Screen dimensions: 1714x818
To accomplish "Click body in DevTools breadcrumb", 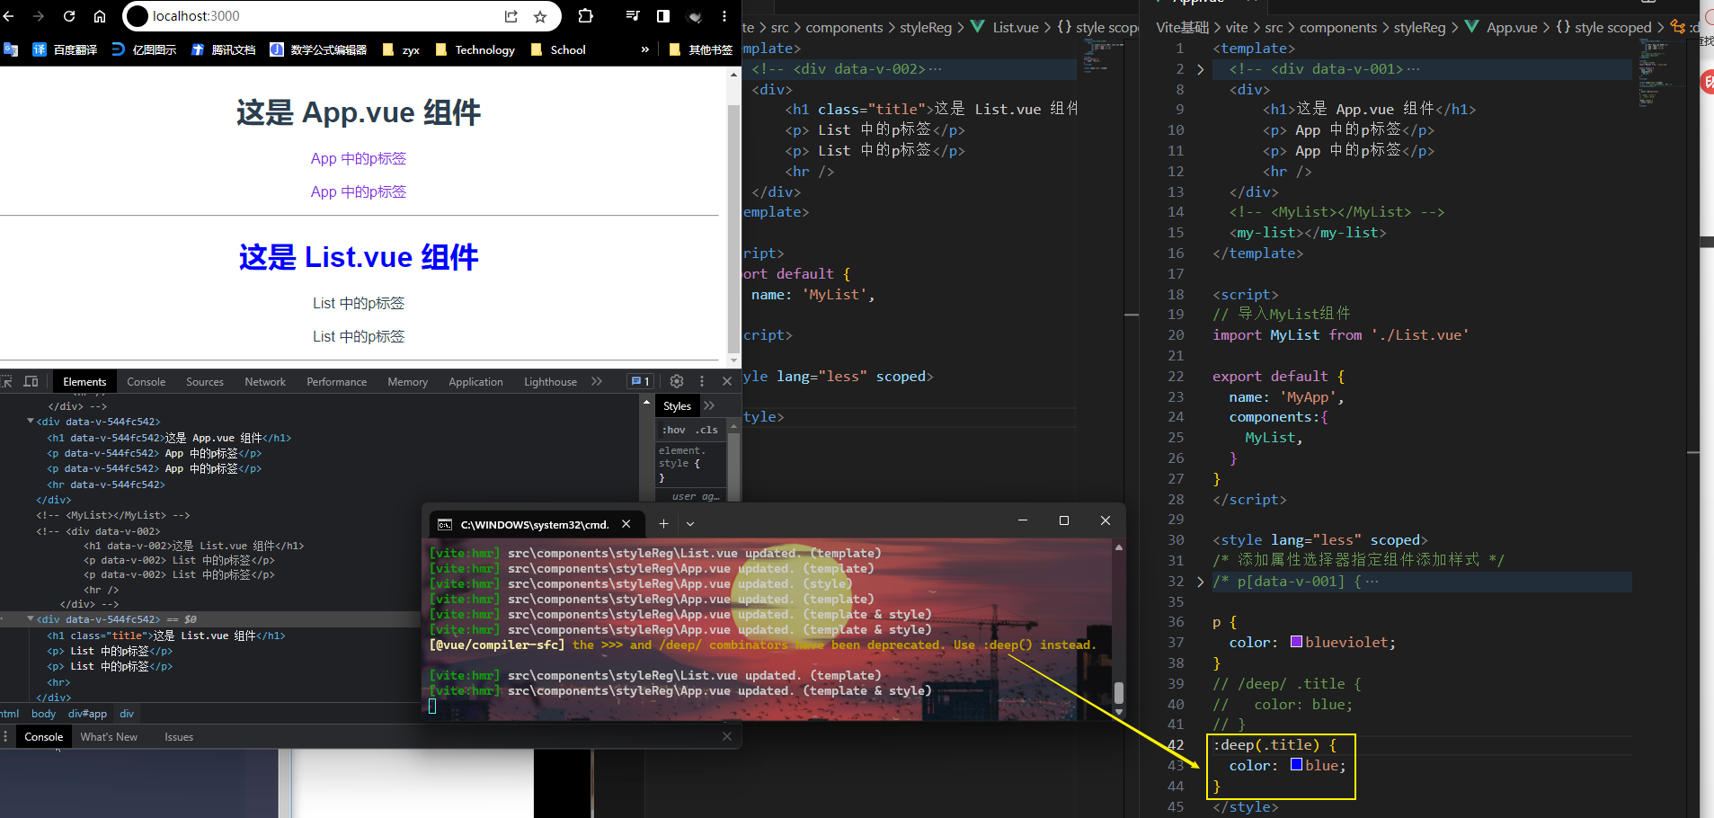I will pos(43,714).
